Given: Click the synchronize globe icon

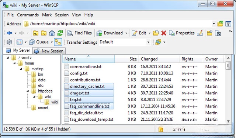Looking at the screenshot, I should click(158, 42).
